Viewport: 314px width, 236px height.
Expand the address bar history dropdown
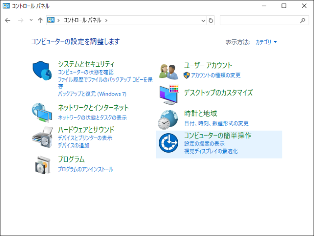pyautogui.click(x=203, y=20)
